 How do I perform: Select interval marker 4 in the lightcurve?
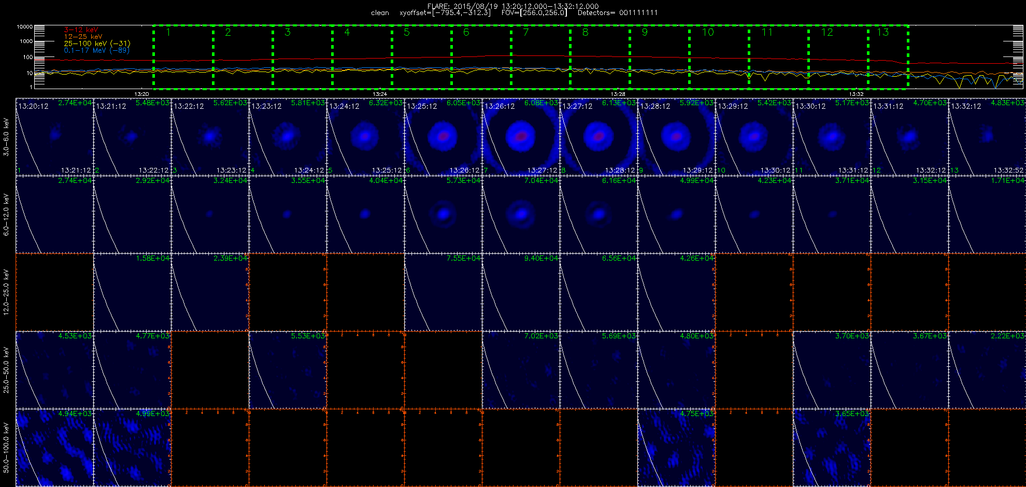coord(347,32)
